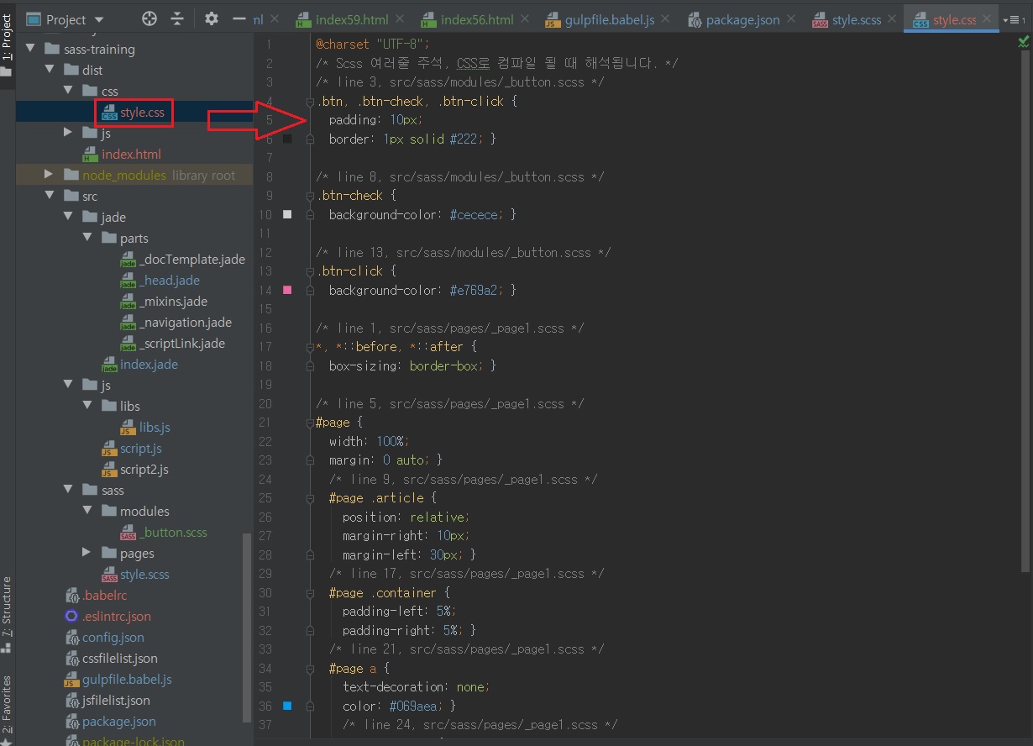Click the collapse all icon in Project panel
The image size is (1033, 746).
coord(177,19)
